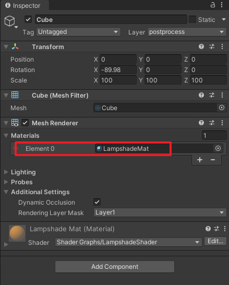The image size is (229, 285).
Task: Uncheck Dynamic Occlusion
Action: point(97,202)
